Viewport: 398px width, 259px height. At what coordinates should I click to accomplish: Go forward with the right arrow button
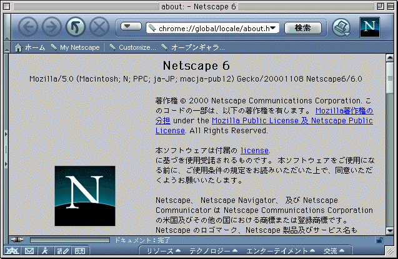click(51, 27)
